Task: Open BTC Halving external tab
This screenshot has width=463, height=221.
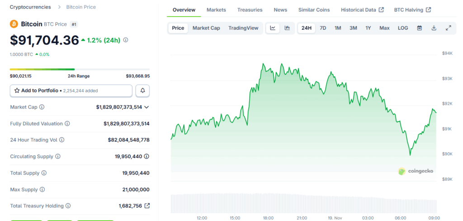Action: [412, 10]
